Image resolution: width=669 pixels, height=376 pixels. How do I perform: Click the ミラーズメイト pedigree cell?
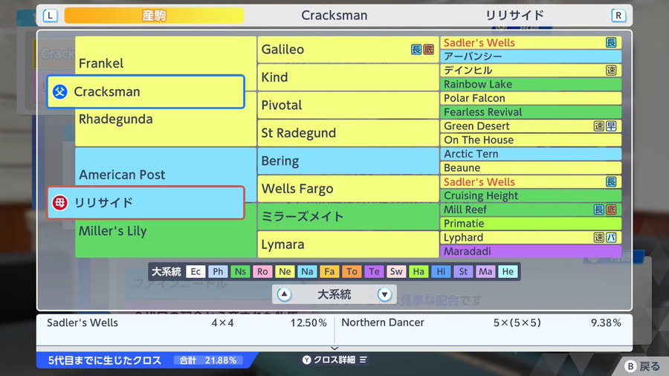(348, 216)
